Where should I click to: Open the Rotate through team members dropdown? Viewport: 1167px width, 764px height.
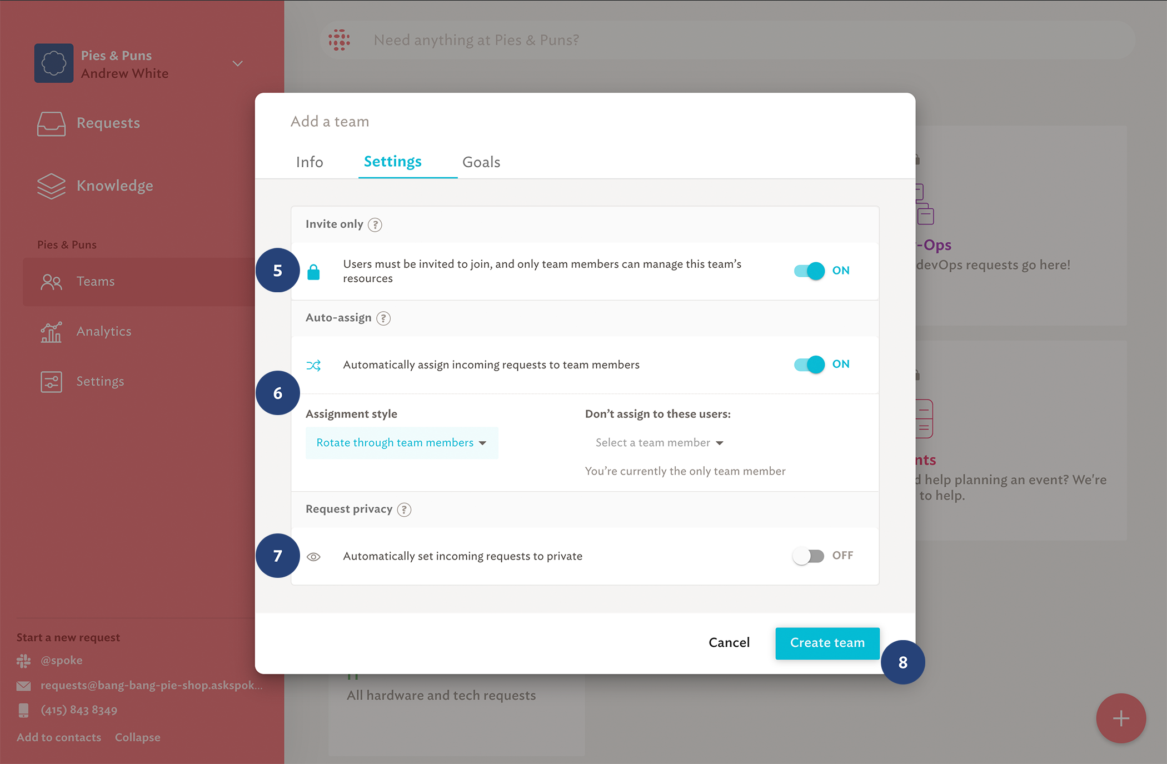(x=402, y=443)
